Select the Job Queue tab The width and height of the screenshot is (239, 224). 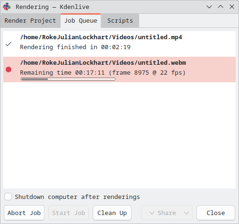point(81,21)
